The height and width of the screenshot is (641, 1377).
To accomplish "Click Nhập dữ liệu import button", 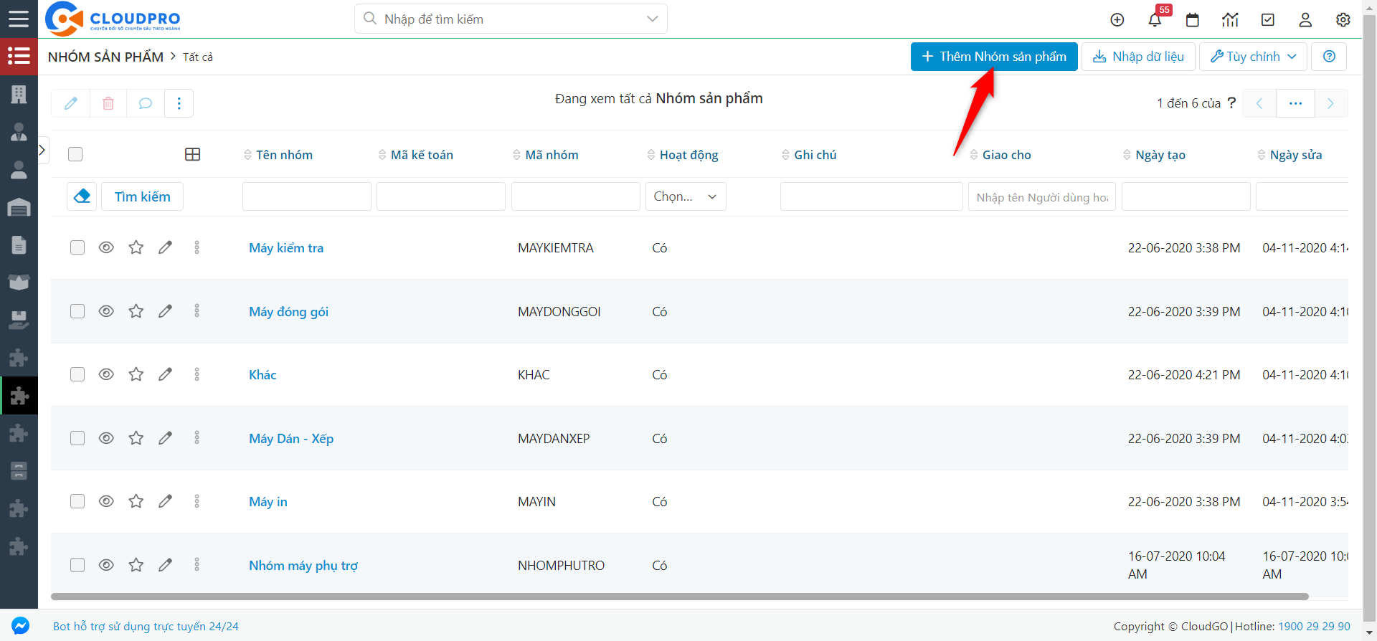I will tap(1138, 57).
